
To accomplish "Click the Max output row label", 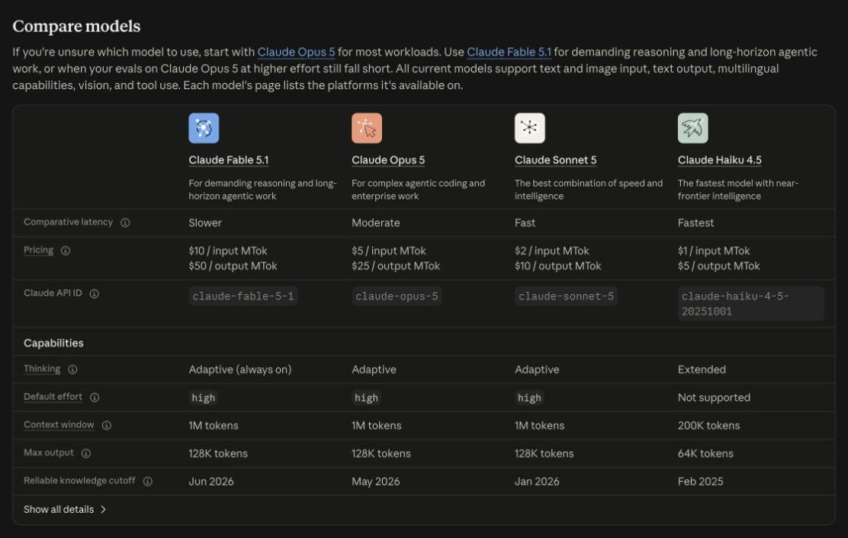I will pyautogui.click(x=49, y=453).
